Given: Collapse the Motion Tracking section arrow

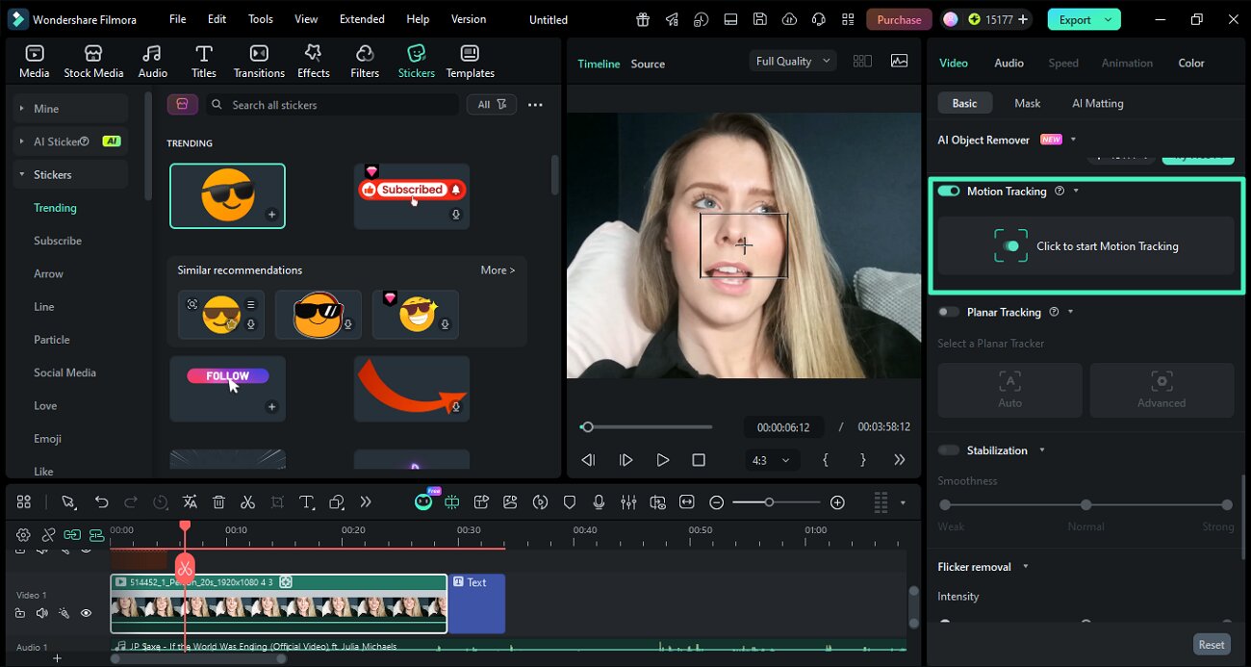Looking at the screenshot, I should coord(1076,191).
